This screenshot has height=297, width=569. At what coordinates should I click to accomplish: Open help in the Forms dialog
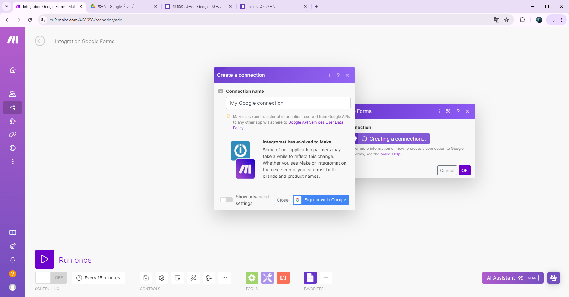coord(458,111)
